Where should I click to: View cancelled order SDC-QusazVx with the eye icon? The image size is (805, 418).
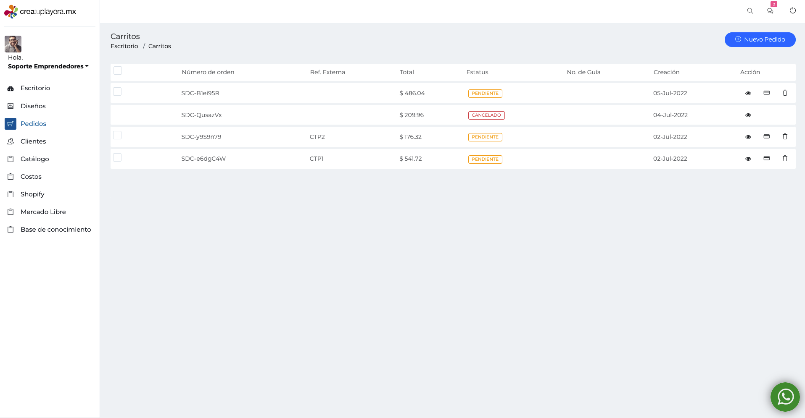(x=748, y=115)
